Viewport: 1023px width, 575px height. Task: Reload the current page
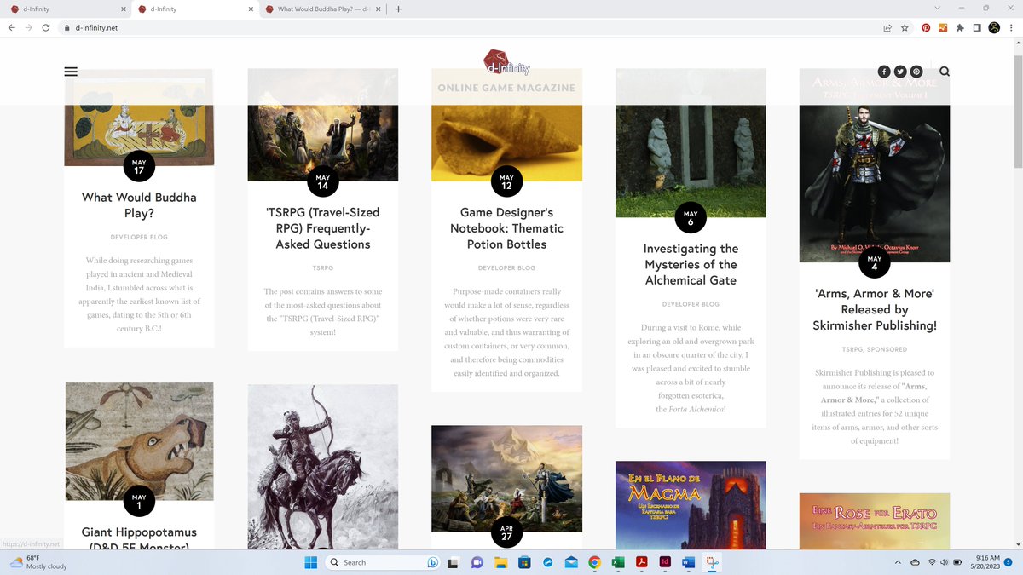click(48, 27)
